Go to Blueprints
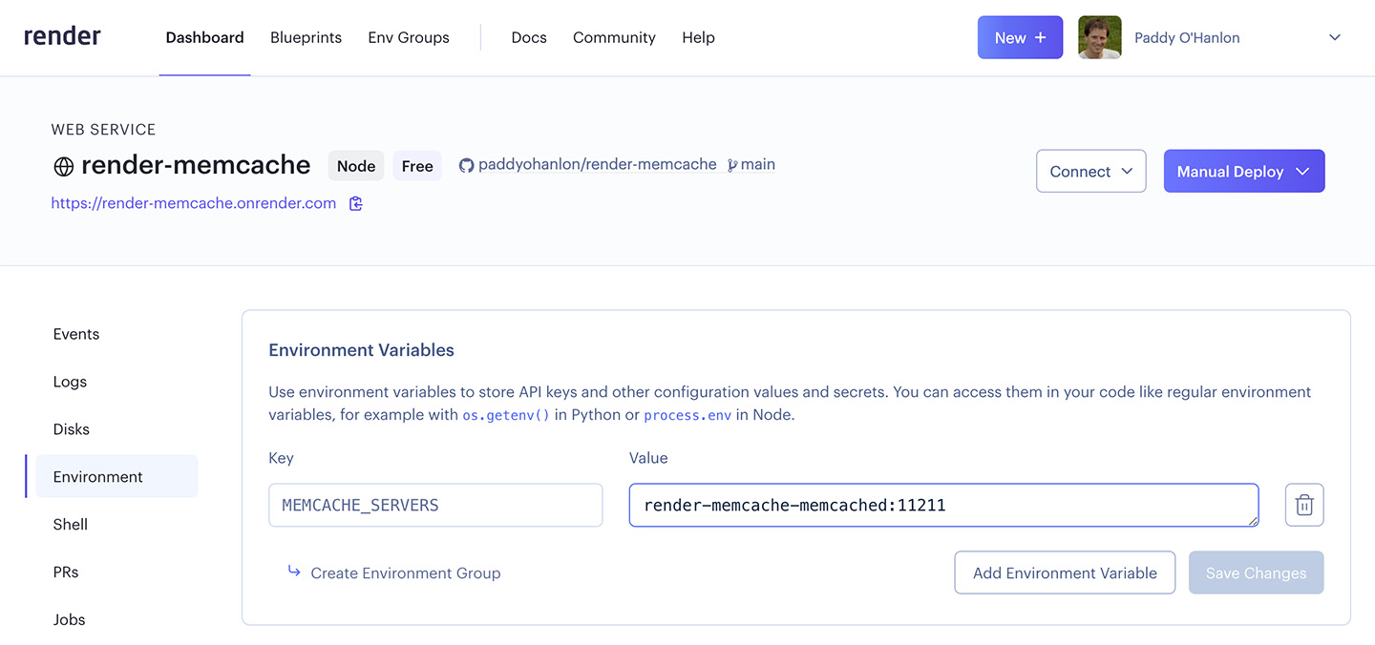 [x=306, y=37]
